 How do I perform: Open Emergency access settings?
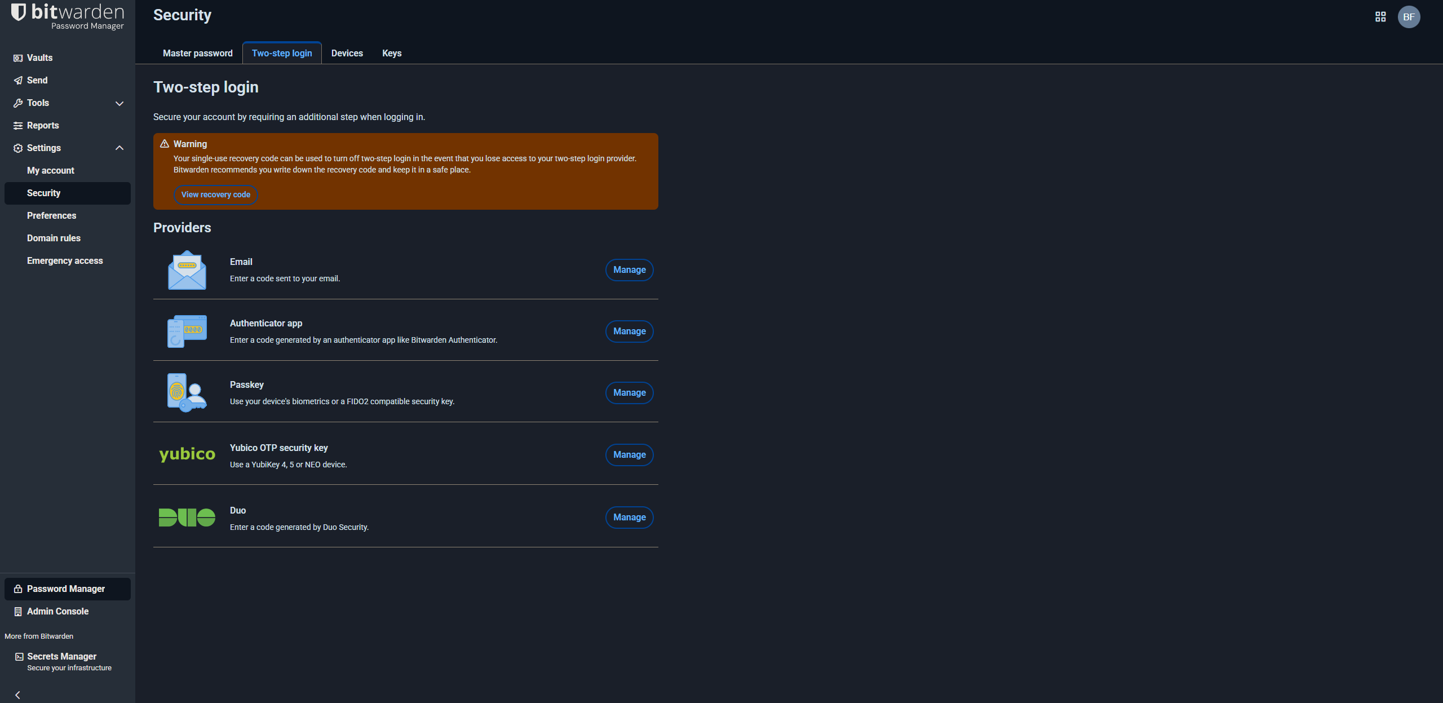pos(65,260)
